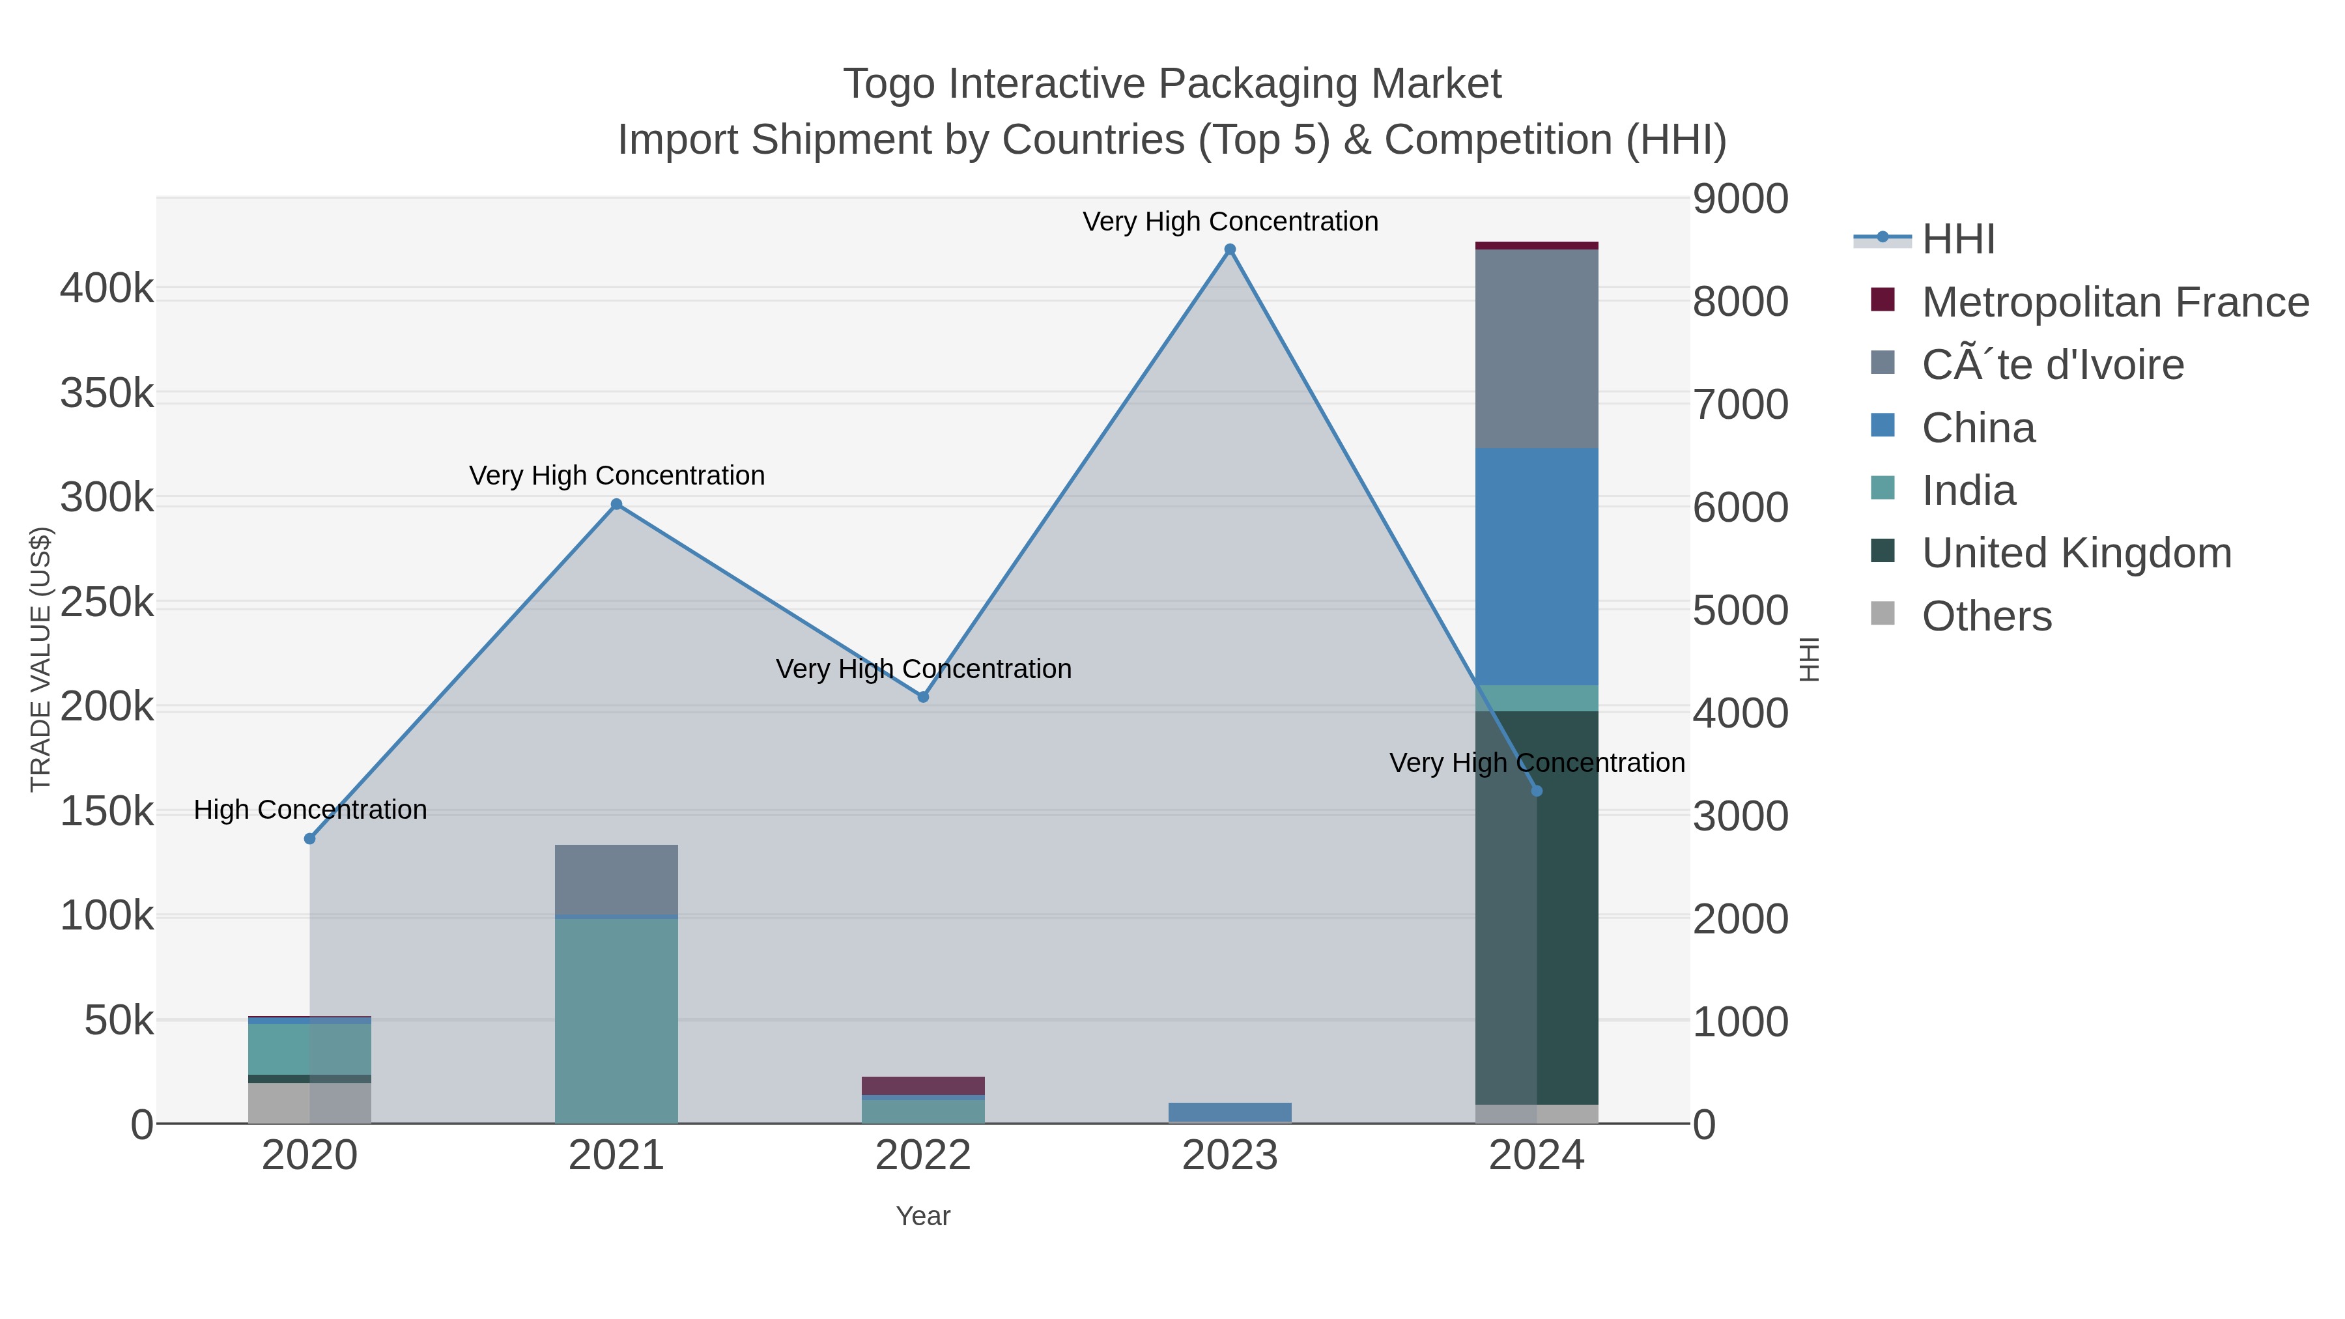Select the Côte d'Ivoire segment in 2024 bar
Image resolution: width=2345 pixels, height=1319 pixels.
1537,348
